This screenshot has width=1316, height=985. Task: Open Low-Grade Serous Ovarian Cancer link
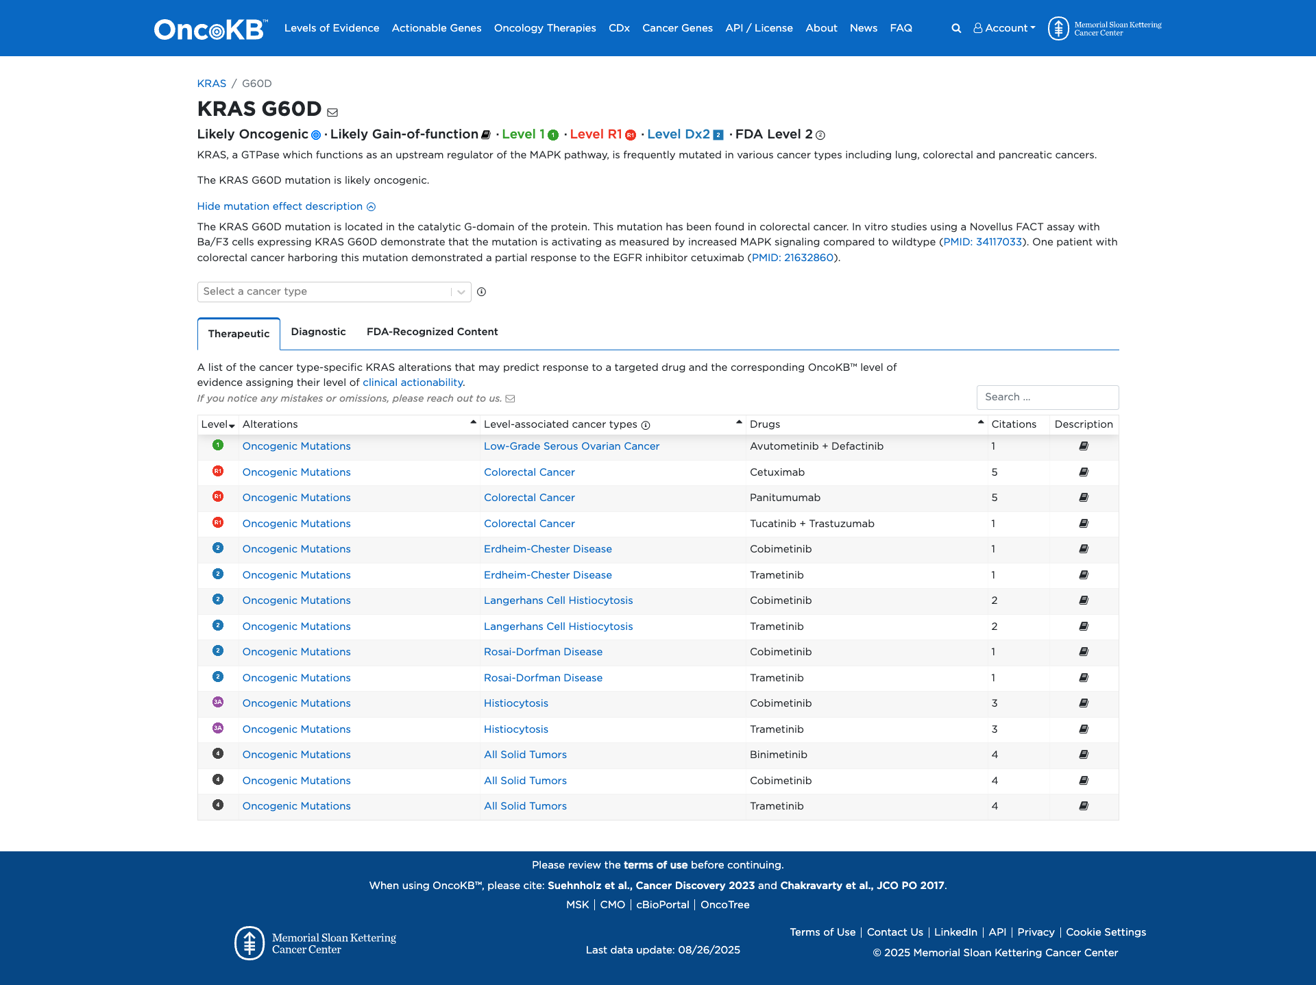click(571, 446)
